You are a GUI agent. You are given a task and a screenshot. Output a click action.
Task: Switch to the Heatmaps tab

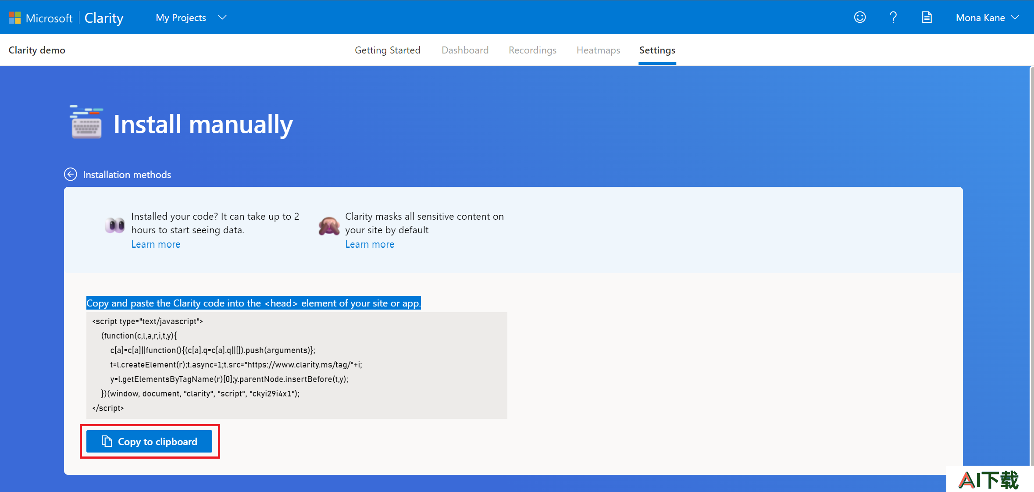(598, 50)
